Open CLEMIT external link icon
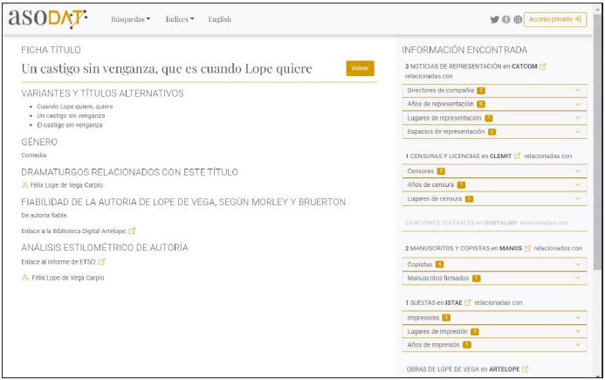 517,156
